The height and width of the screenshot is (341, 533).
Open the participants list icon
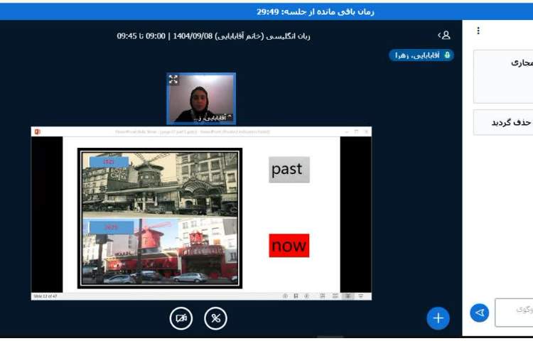pos(444,35)
